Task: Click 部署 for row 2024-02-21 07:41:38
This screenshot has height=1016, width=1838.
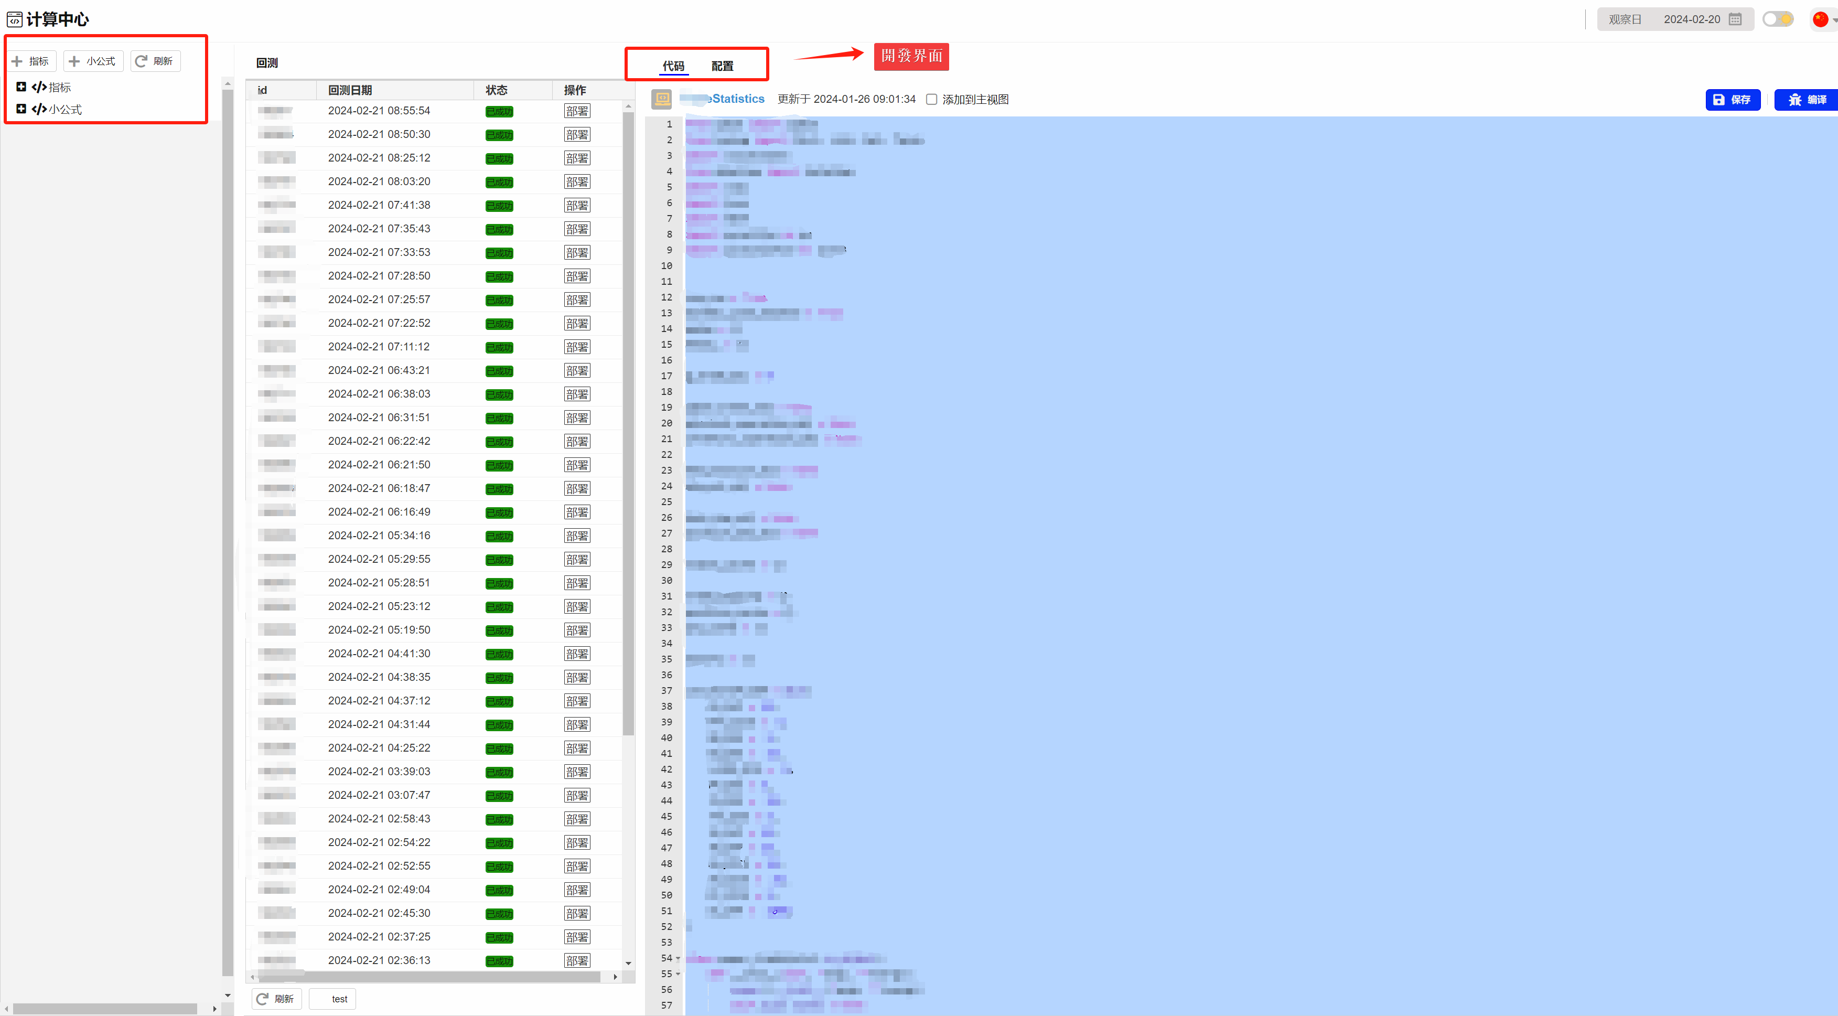Action: point(577,206)
